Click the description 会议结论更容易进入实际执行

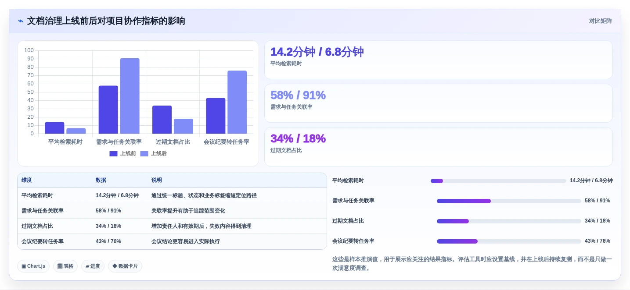point(186,242)
